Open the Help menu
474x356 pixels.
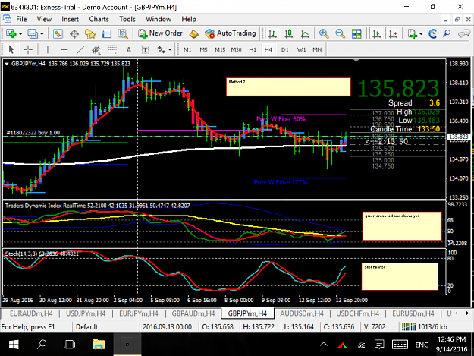[x=189, y=20]
